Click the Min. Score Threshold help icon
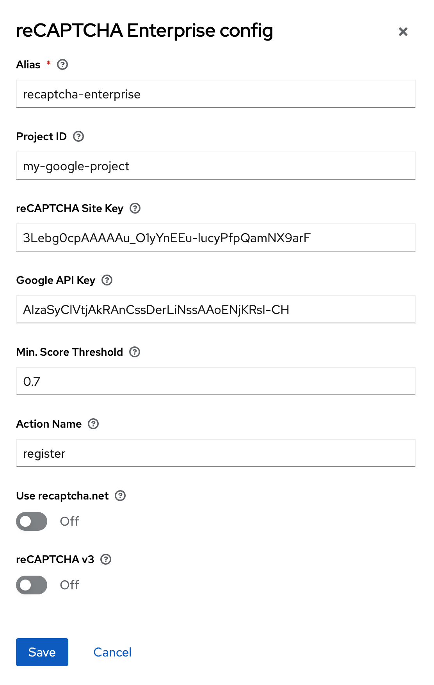Image resolution: width=434 pixels, height=685 pixels. point(135,352)
